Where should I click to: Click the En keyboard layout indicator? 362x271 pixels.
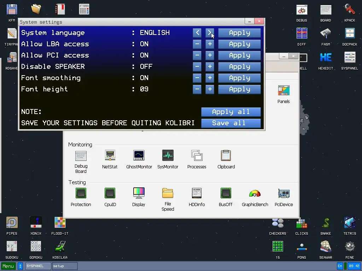coord(340,266)
